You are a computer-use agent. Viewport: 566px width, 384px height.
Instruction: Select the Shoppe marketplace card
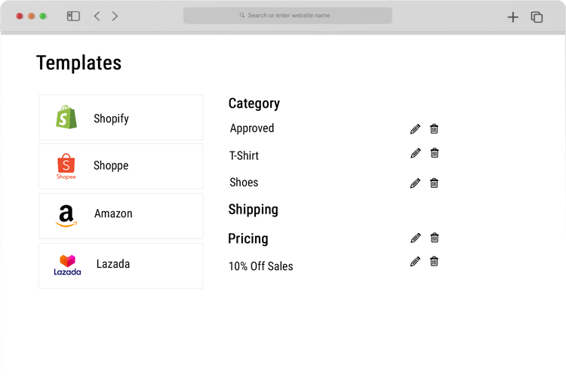point(121,167)
